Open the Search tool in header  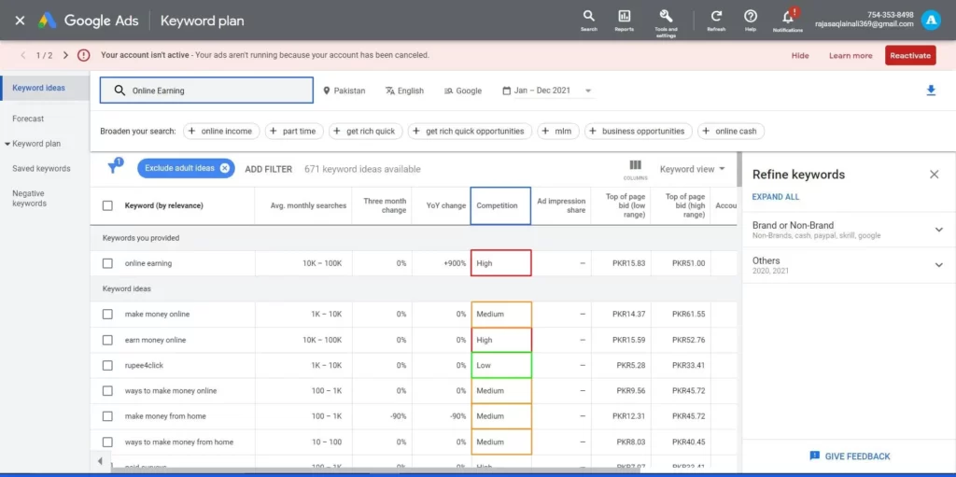tap(588, 20)
